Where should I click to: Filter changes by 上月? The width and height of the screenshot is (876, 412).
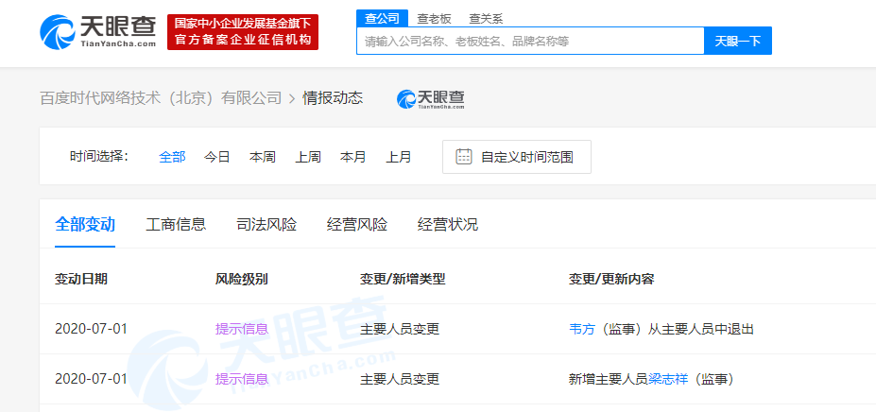pos(399,157)
